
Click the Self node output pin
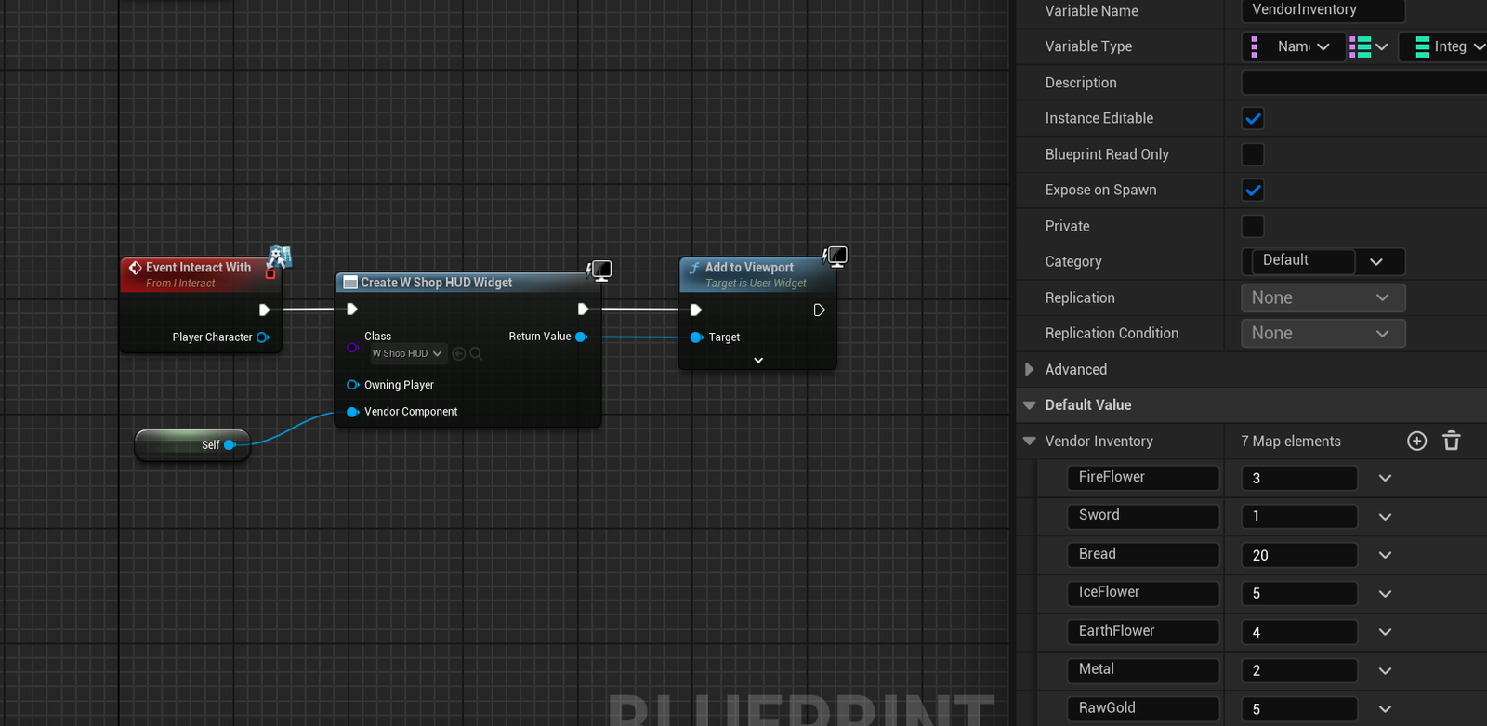click(x=230, y=445)
